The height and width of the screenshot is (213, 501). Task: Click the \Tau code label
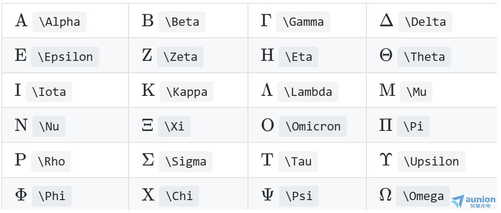(x=298, y=161)
